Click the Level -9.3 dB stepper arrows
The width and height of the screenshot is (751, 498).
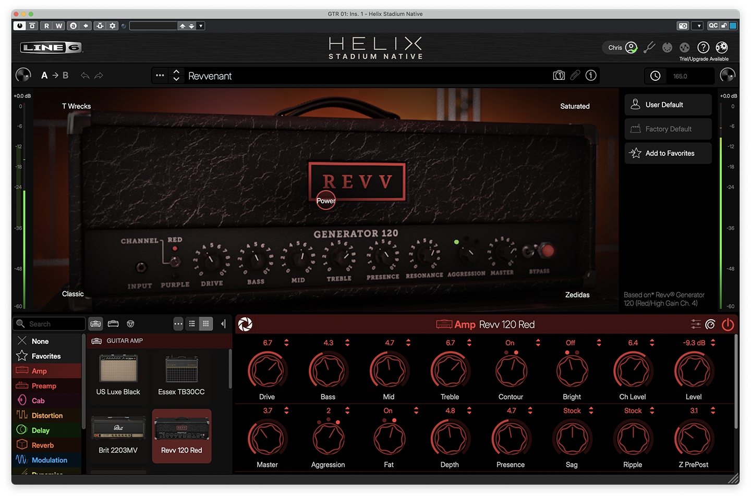tap(713, 343)
